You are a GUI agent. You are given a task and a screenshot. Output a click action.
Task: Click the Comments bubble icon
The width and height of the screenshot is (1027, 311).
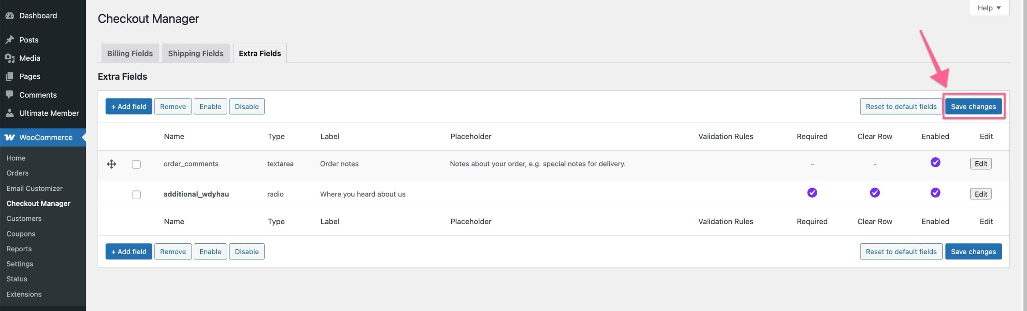(10, 95)
